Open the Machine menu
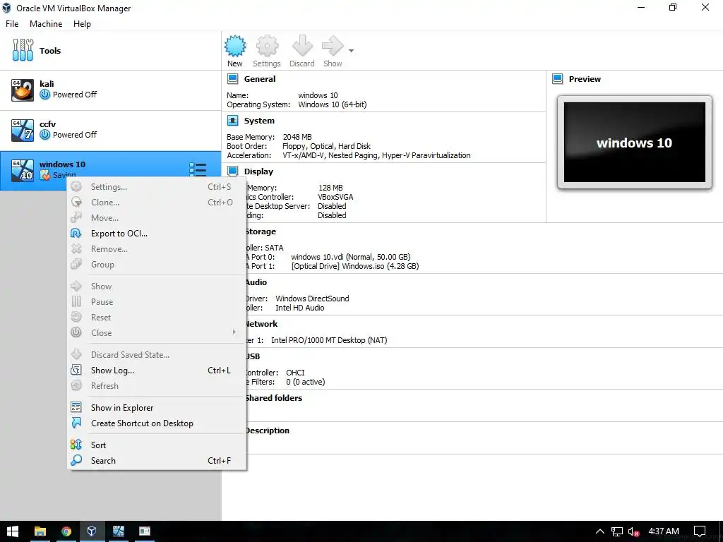The image size is (723, 542). coord(46,24)
